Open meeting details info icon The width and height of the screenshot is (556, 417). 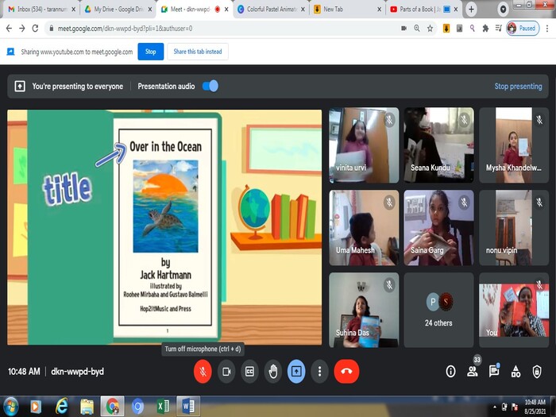(x=450, y=371)
